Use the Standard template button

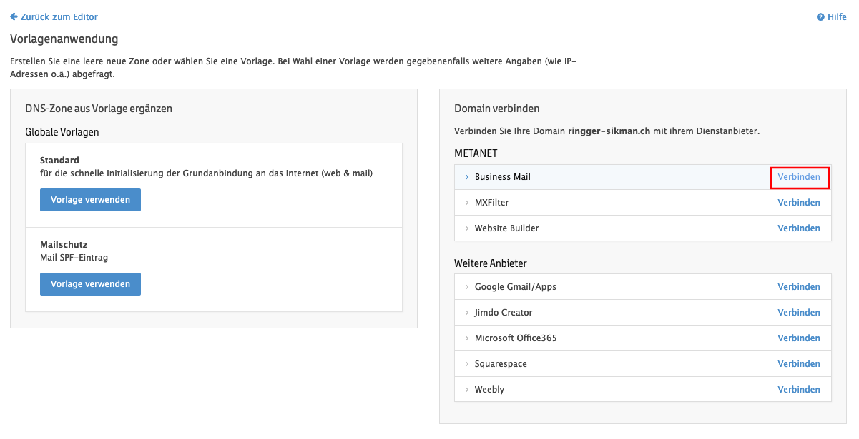(x=90, y=200)
